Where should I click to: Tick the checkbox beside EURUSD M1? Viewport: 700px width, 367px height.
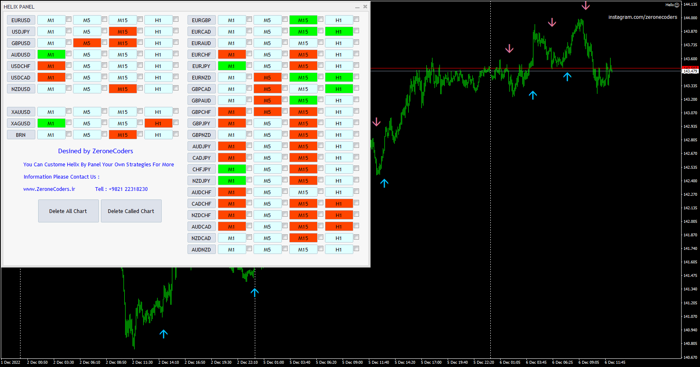click(69, 19)
